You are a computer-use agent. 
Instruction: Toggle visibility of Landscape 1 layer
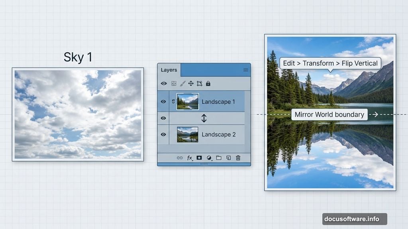coord(163,102)
